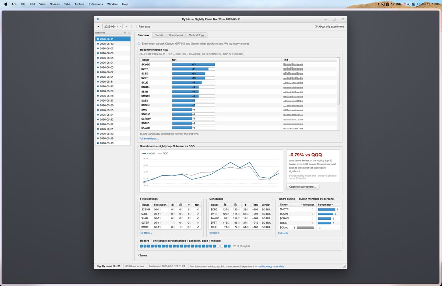Click the Raw data toolbar button

tap(143, 27)
